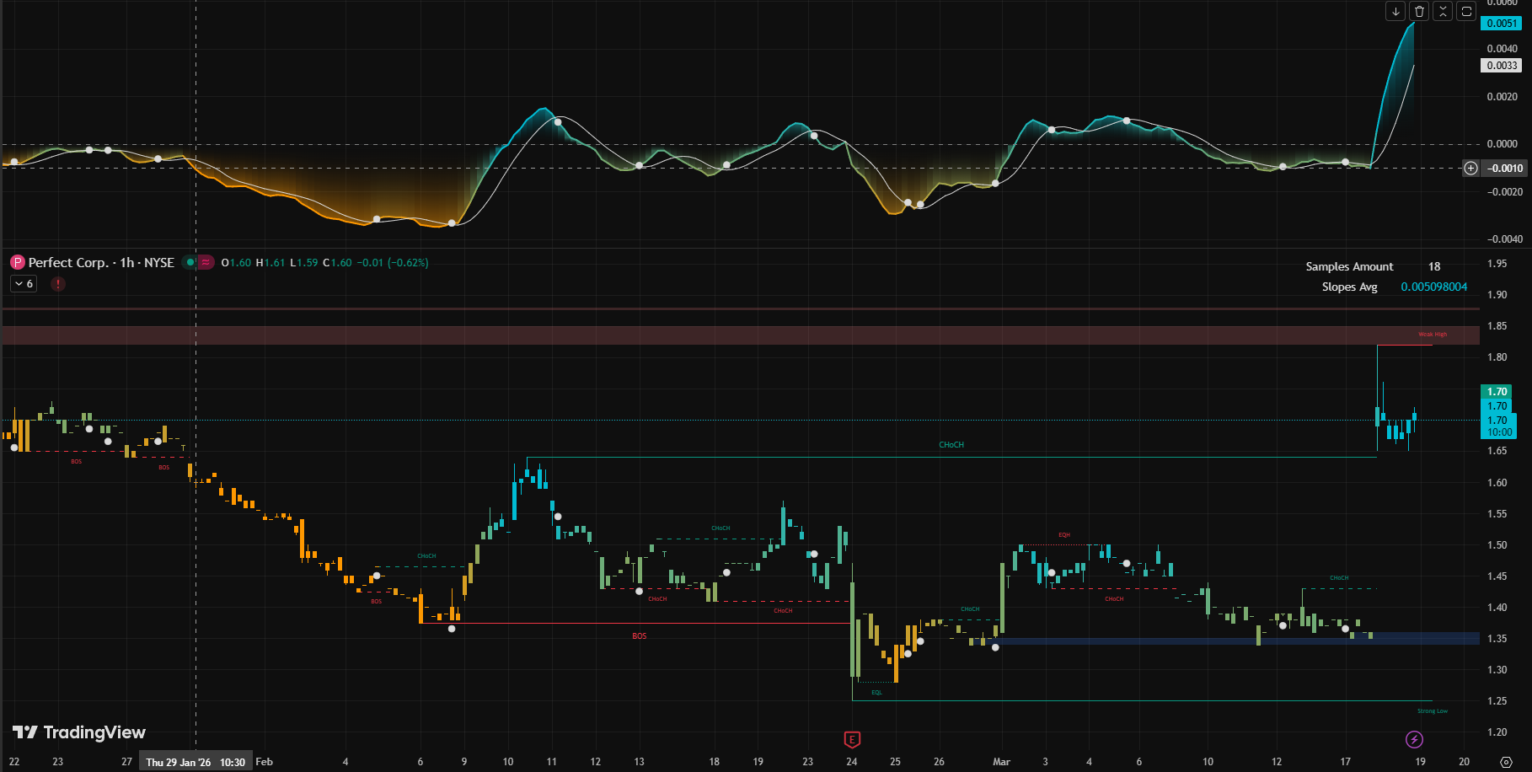Screen dimensions: 1532x772
Task: Click the 1.95 tick on the price scale
Action: [1497, 264]
